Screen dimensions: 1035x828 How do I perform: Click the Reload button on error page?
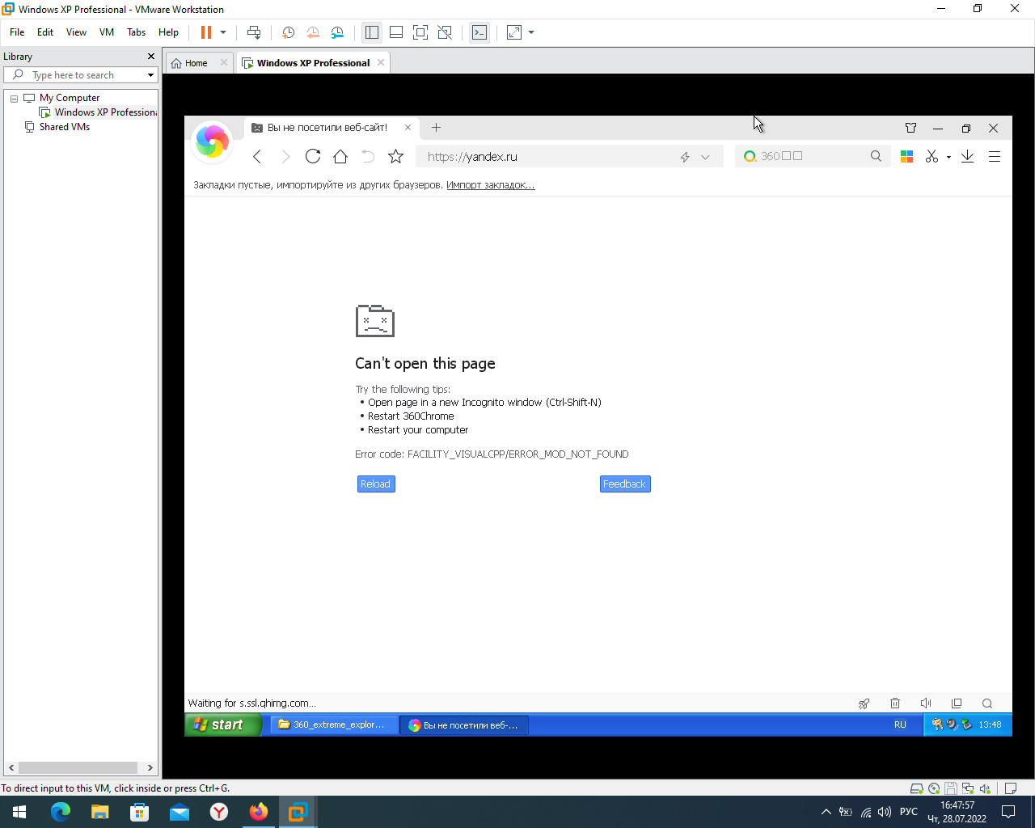point(375,484)
